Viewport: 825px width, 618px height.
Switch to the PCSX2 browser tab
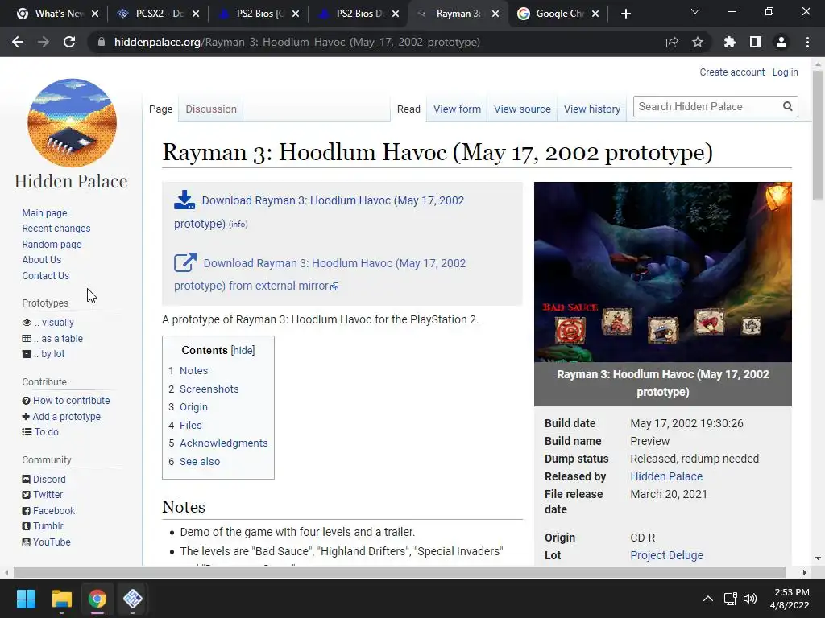[159, 14]
